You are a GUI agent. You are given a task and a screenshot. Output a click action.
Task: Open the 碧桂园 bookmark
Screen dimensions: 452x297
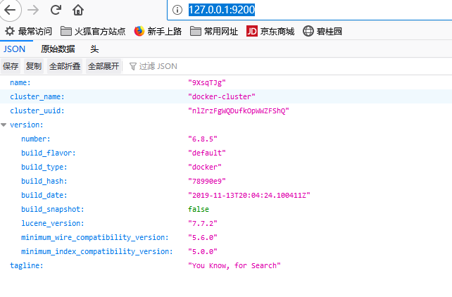[x=322, y=31]
